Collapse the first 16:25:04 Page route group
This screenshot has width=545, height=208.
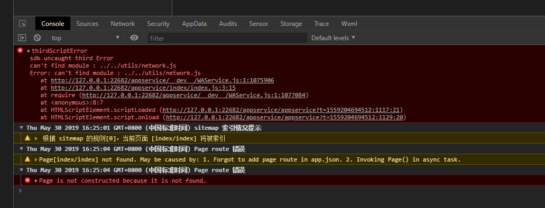22,149
